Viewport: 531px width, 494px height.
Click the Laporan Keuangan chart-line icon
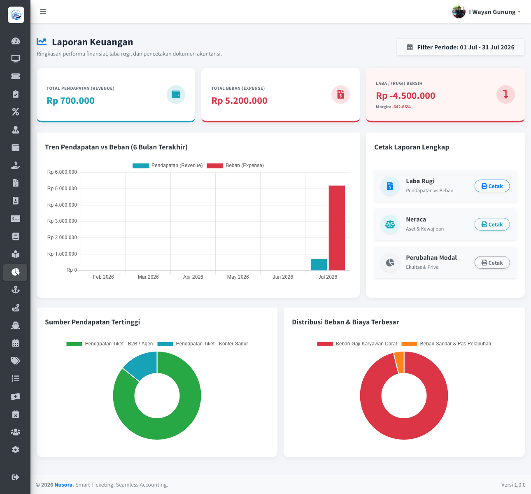click(x=41, y=42)
